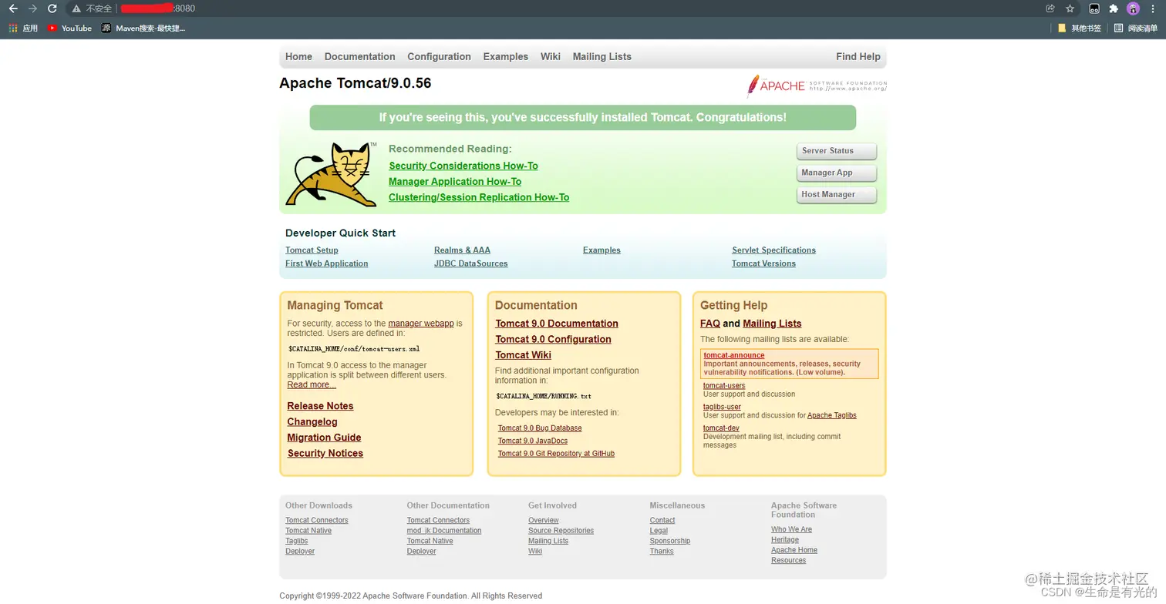Open the Examples quick start link
1166x604 pixels.
click(x=602, y=250)
